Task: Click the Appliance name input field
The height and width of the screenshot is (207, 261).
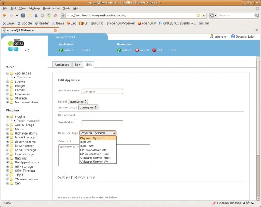Action: (x=102, y=91)
